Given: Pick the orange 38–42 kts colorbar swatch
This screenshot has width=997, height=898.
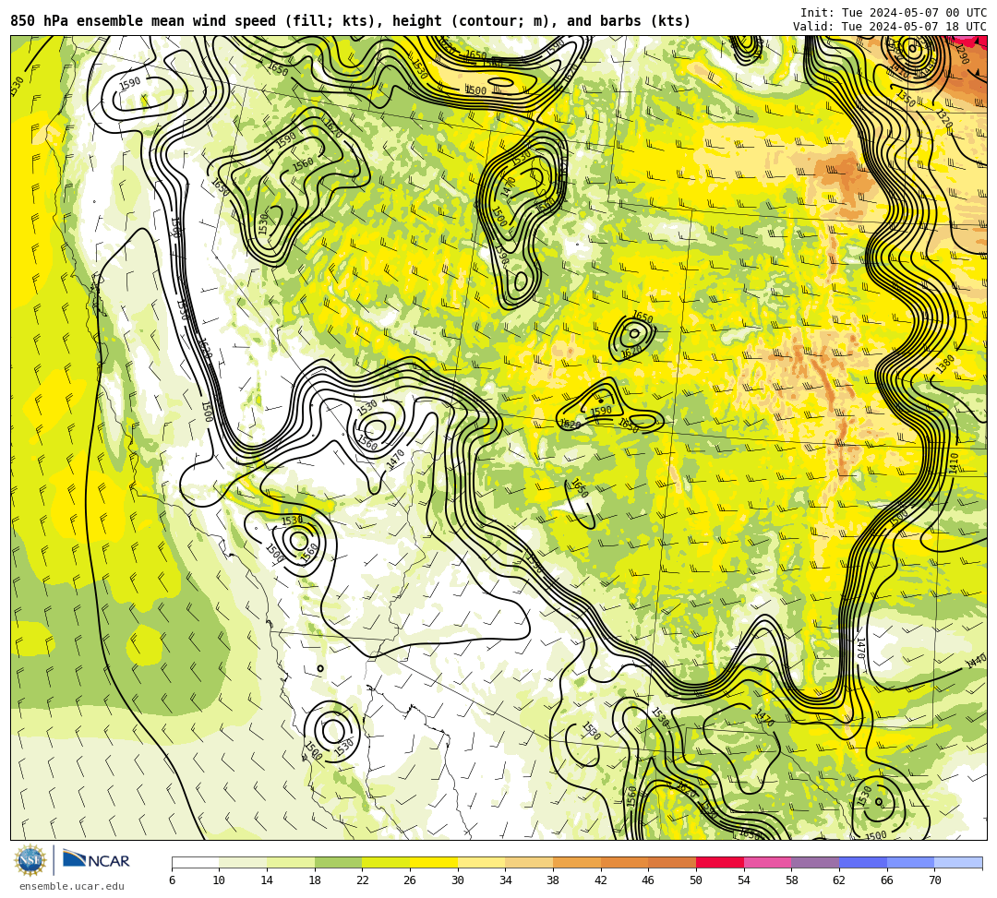Looking at the screenshot, I should point(577,862).
